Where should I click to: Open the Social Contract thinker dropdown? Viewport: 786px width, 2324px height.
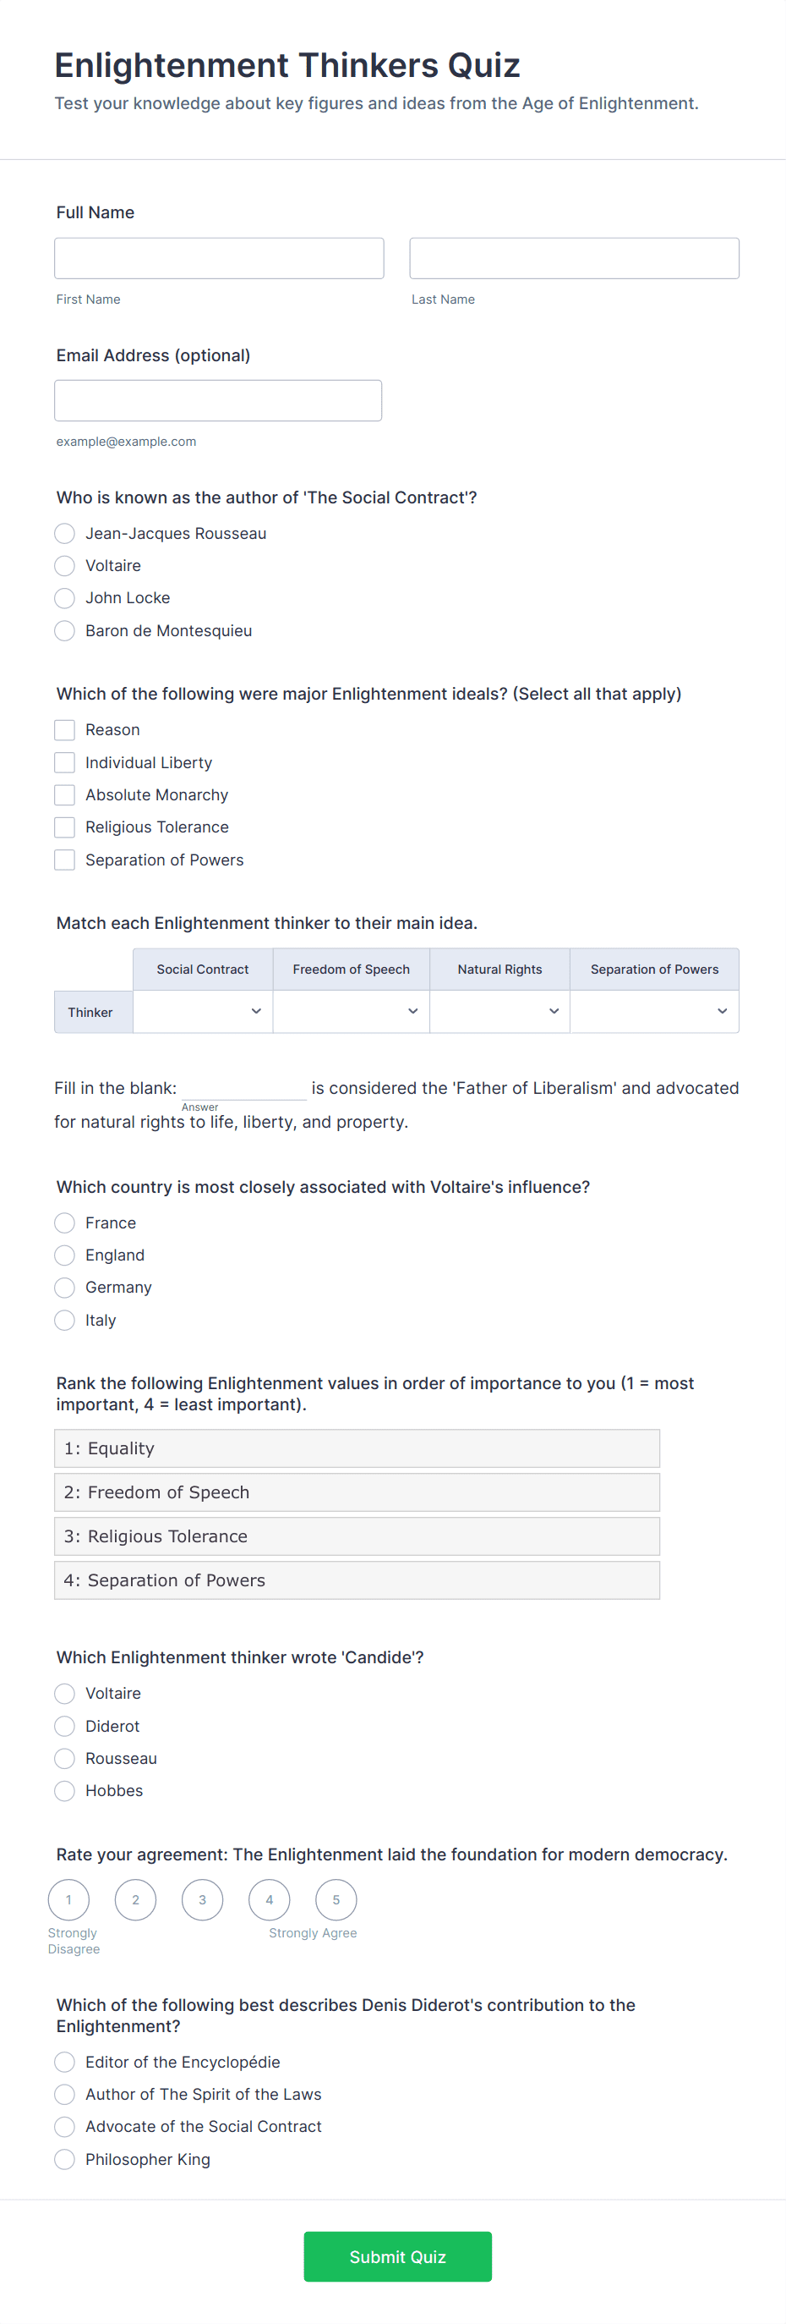coord(203,1011)
